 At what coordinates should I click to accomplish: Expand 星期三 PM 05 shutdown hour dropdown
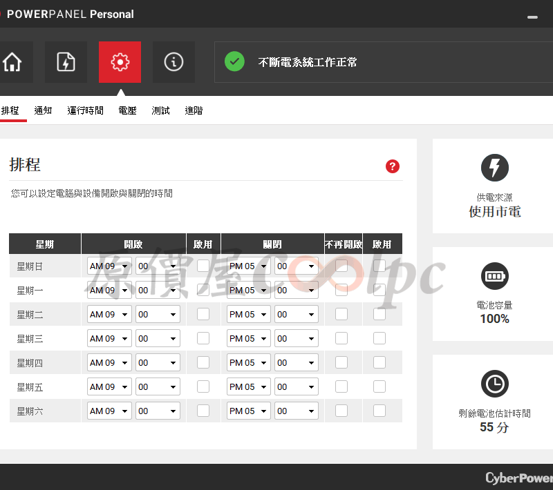click(249, 338)
